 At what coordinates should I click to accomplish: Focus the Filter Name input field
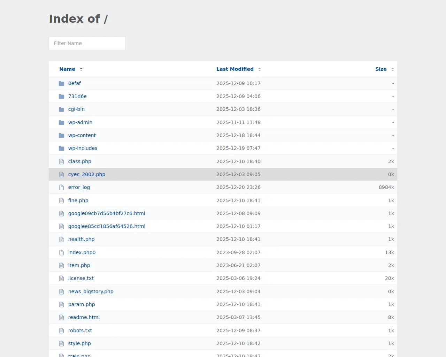pyautogui.click(x=87, y=43)
